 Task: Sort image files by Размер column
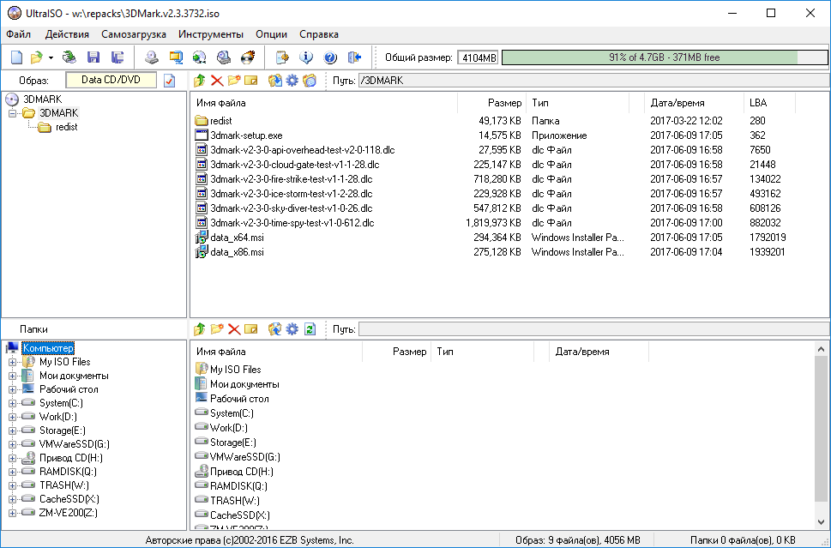pos(491,103)
